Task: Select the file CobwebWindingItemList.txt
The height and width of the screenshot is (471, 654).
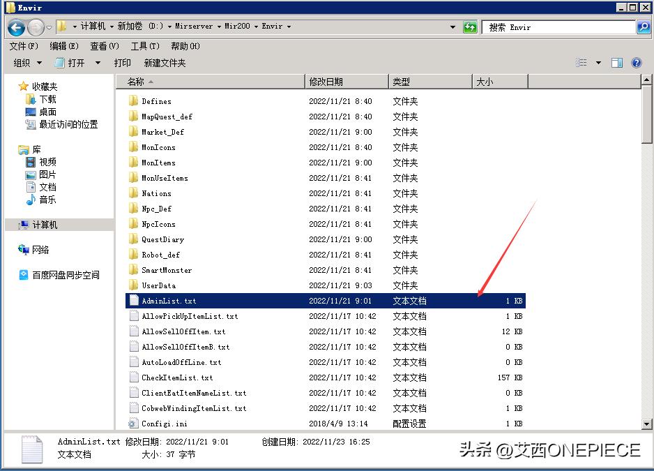Action: pyautogui.click(x=194, y=408)
